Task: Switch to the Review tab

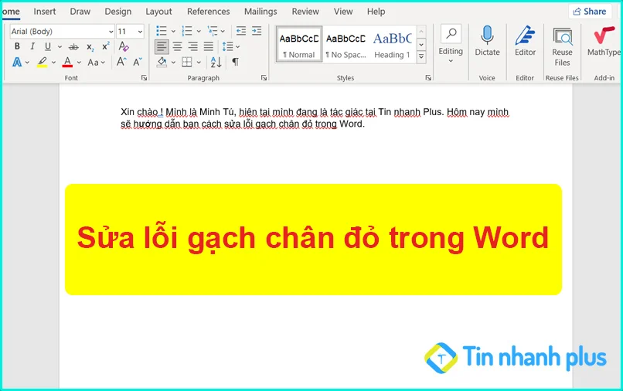Action: point(305,12)
